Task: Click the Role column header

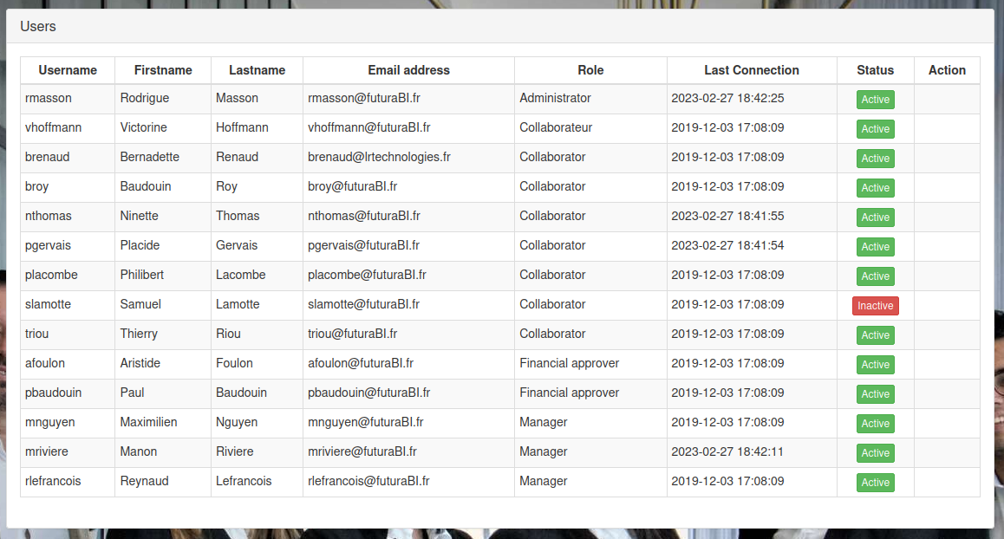Action: (x=590, y=70)
